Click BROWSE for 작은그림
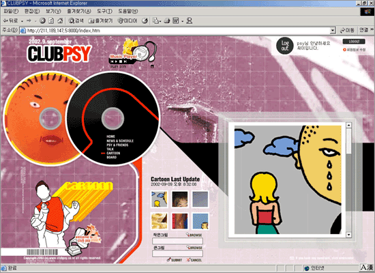The image size is (375, 273). pos(194,235)
